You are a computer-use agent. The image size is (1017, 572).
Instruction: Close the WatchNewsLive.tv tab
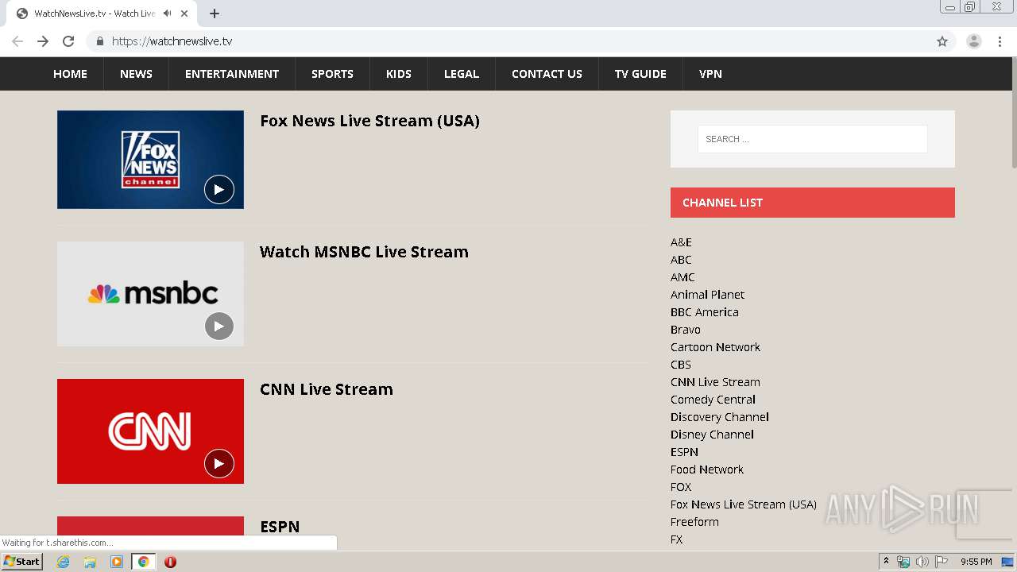coord(184,14)
